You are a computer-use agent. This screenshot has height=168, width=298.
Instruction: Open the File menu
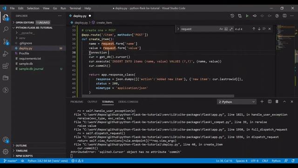click(12, 8)
